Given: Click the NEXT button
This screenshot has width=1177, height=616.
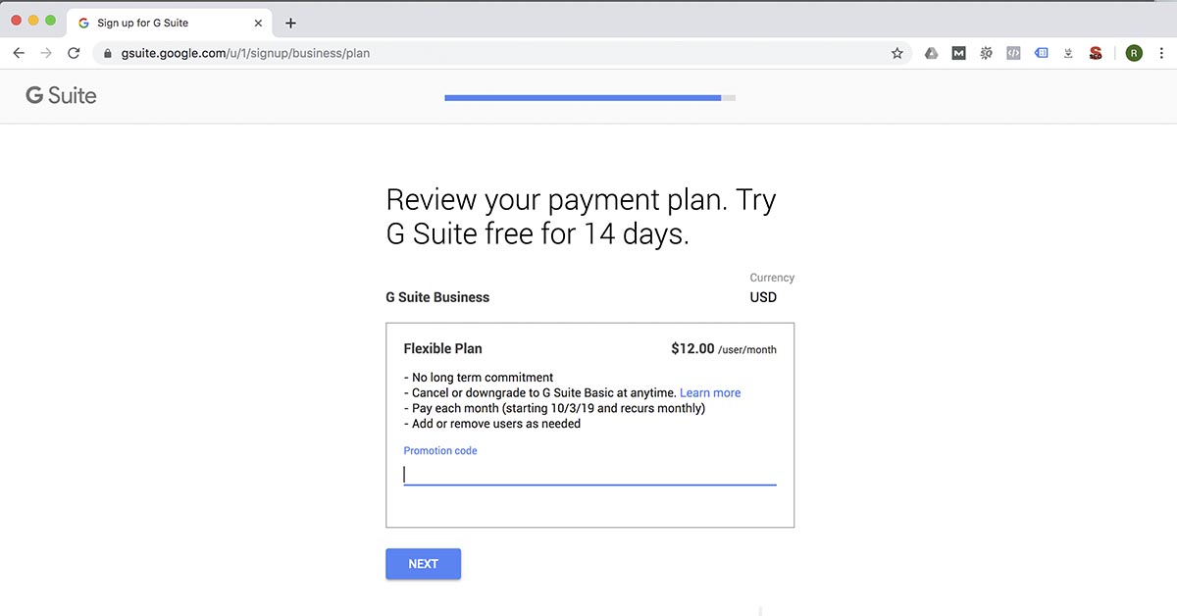Looking at the screenshot, I should [x=423, y=564].
